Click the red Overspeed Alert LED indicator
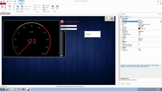162x91 pixels. pos(62,22)
